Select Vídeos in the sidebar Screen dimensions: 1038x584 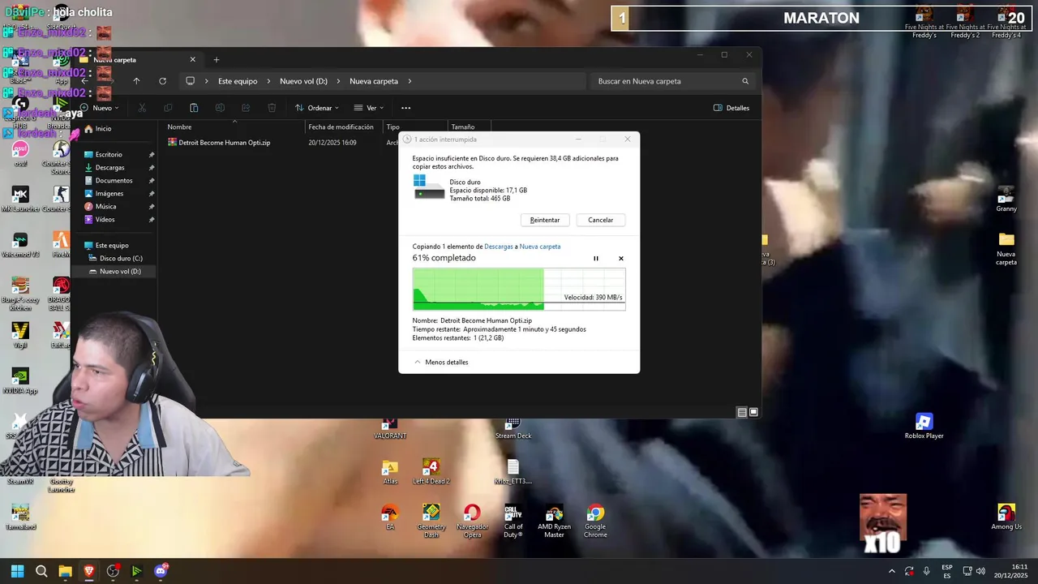coord(105,220)
